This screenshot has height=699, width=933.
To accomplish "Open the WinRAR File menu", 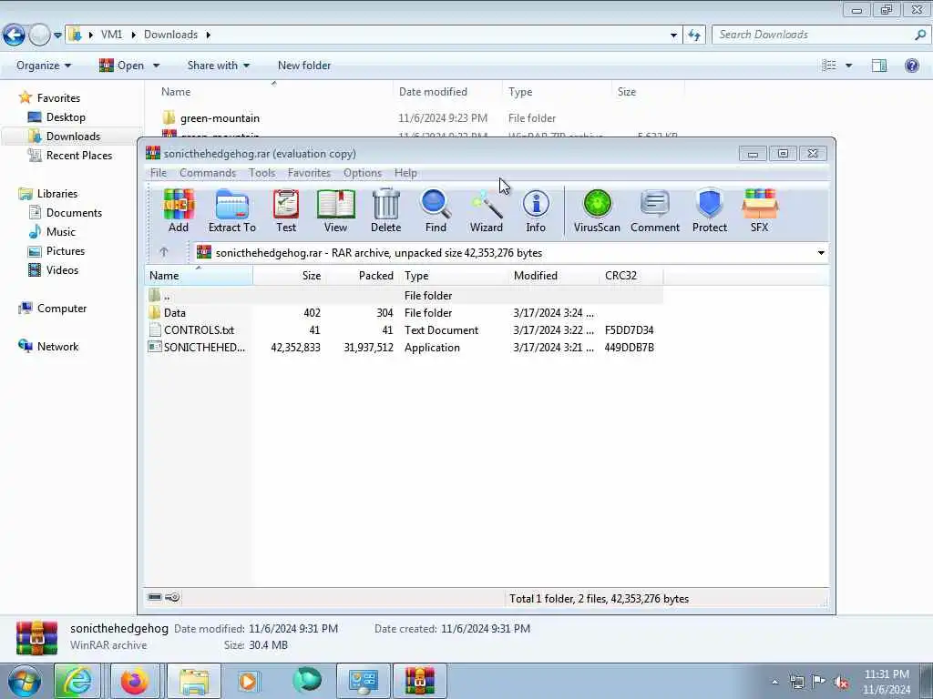I will click(x=159, y=173).
